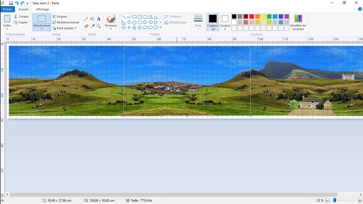Click the Save icon in title bar
Screen dimensions: 363x204
pyautogui.click(x=10, y=3)
